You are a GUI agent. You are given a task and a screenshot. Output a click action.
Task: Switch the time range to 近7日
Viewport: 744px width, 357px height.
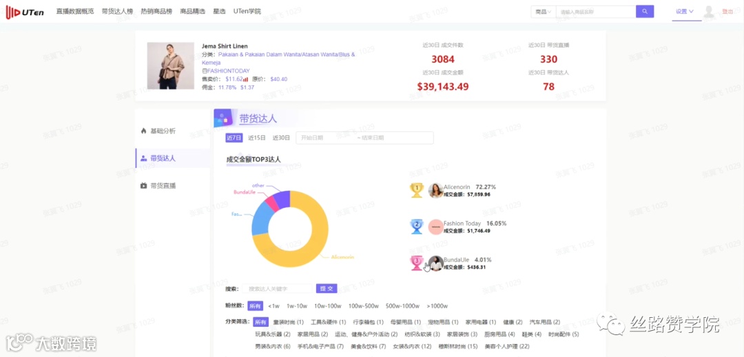pos(234,138)
